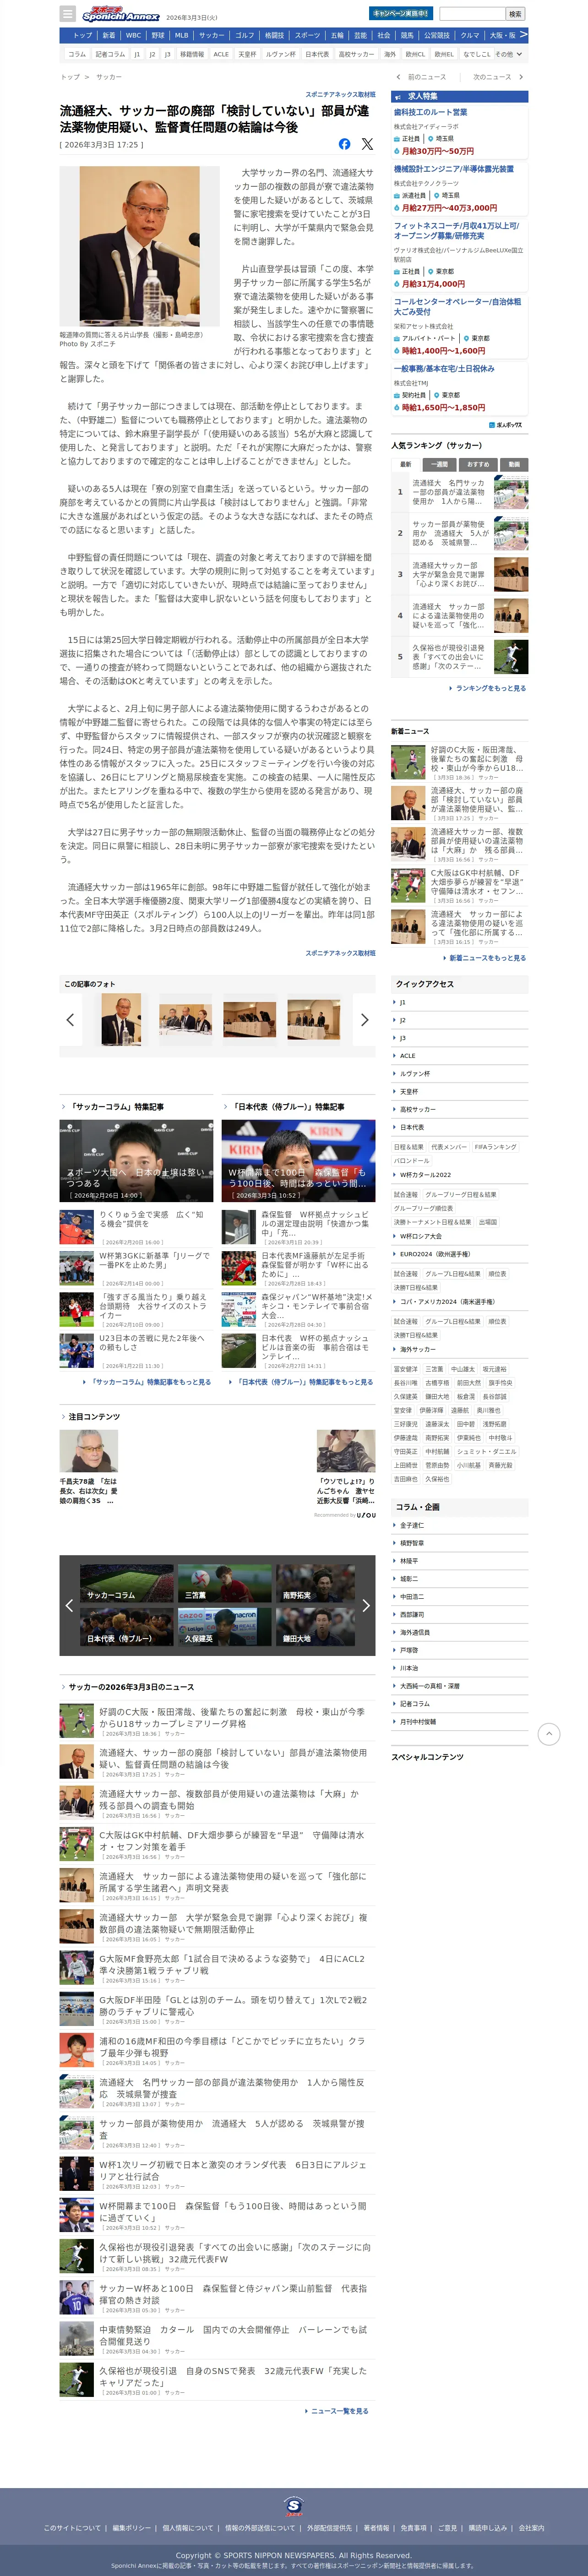
Task: Select サッカー in main navigation
Action: [x=211, y=35]
